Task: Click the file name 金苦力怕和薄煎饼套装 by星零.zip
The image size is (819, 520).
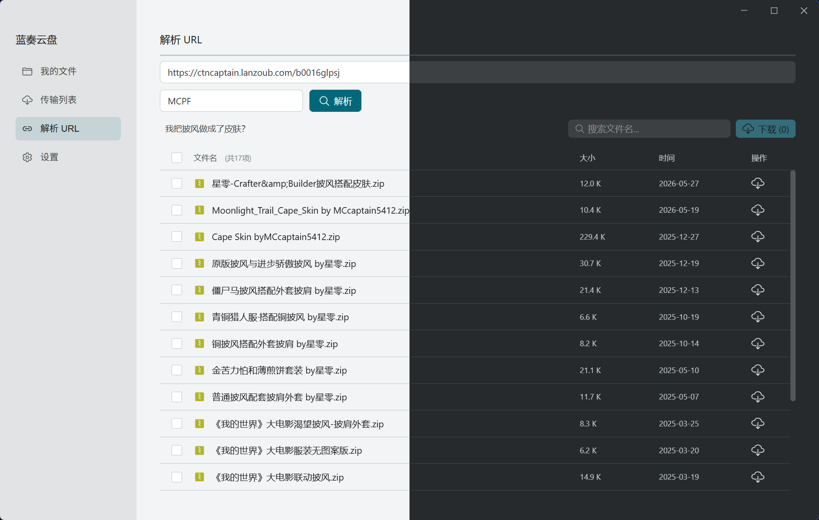Action: tap(279, 370)
